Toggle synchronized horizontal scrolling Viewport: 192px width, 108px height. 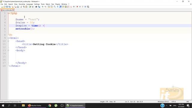pos(51,7)
